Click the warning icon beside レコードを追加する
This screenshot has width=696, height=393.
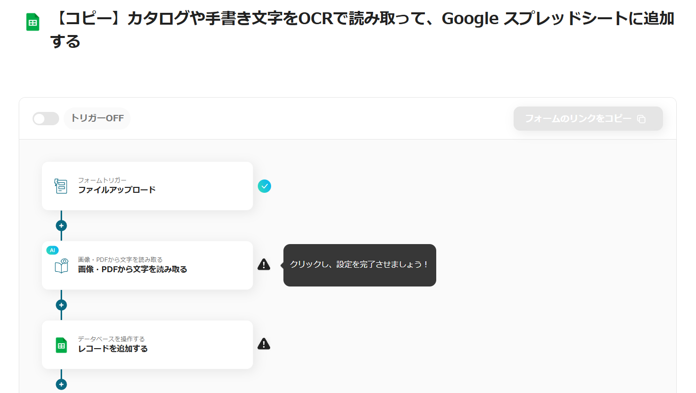tap(264, 344)
